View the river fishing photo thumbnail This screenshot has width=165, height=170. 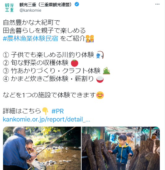(42, 148)
